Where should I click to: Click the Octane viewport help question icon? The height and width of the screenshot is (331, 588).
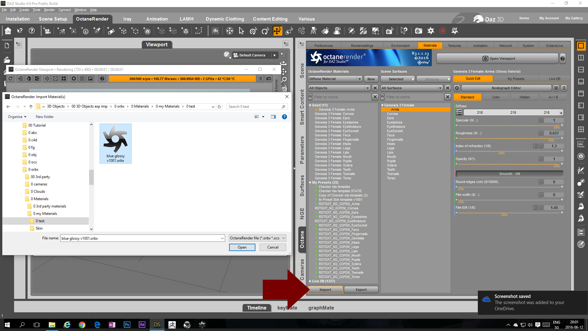pyautogui.click(x=102, y=79)
